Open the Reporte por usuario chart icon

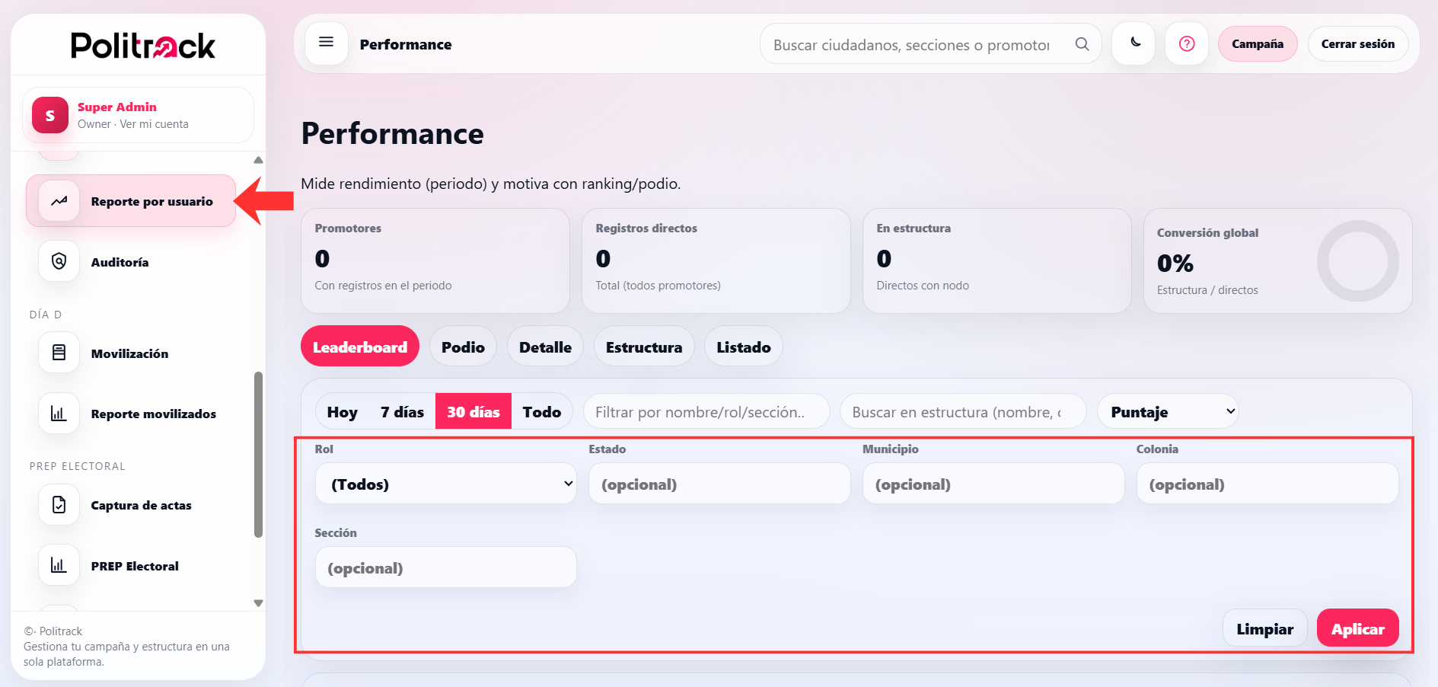click(x=59, y=200)
